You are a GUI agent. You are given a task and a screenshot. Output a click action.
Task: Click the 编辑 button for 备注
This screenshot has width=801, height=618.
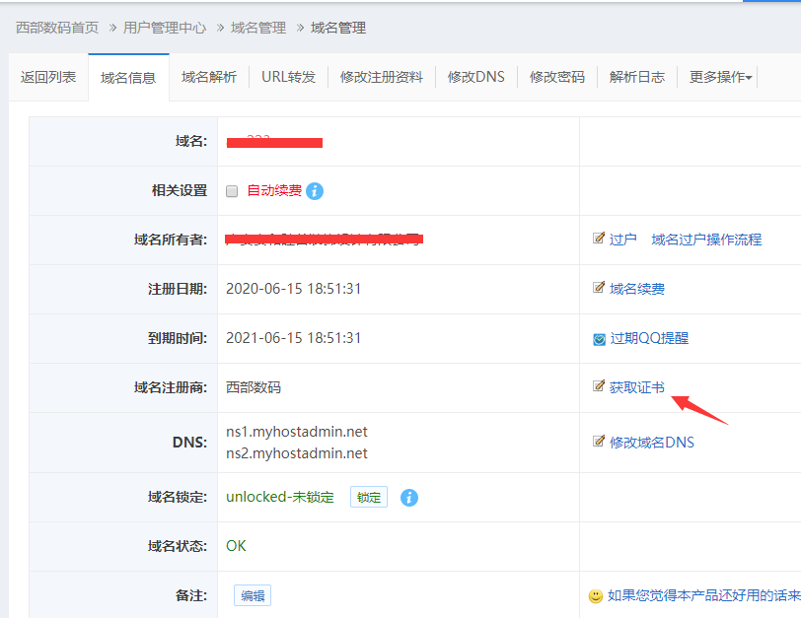(253, 595)
